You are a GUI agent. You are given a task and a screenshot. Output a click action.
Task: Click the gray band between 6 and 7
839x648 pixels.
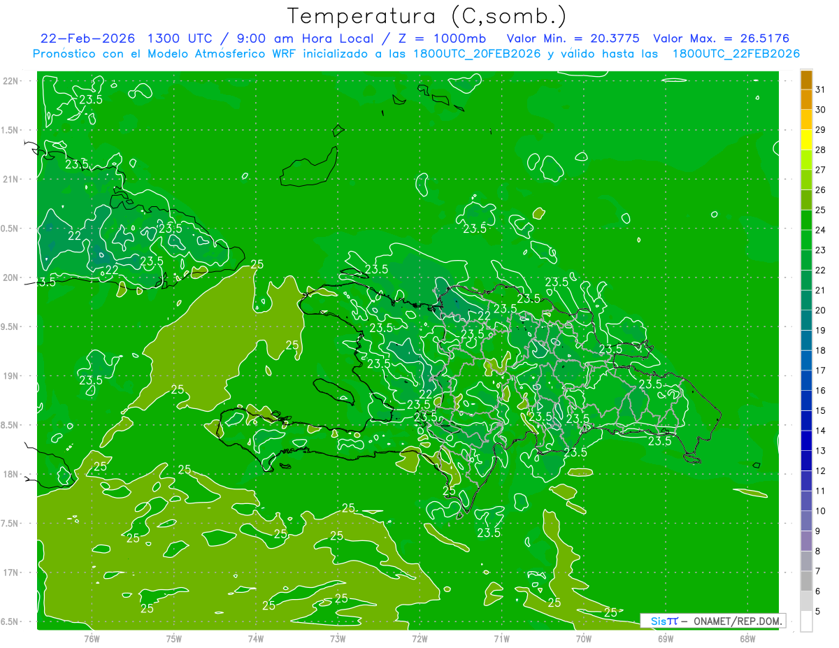tap(806, 581)
